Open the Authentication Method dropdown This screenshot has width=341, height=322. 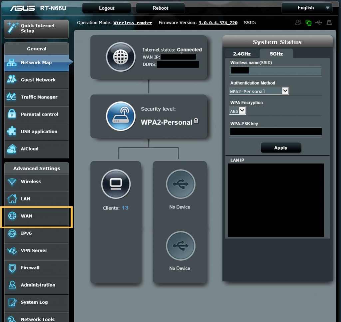click(259, 91)
